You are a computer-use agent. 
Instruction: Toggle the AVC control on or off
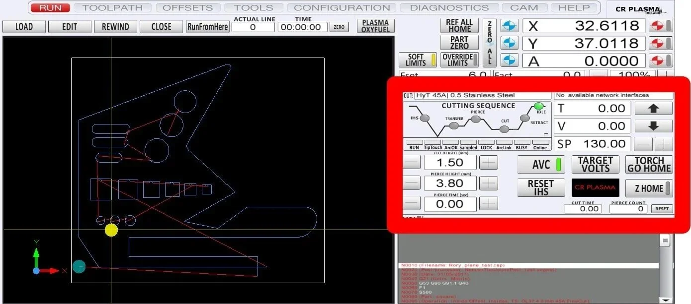click(541, 165)
